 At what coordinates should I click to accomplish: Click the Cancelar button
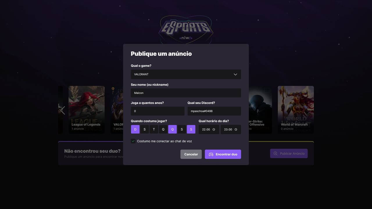[x=191, y=154]
